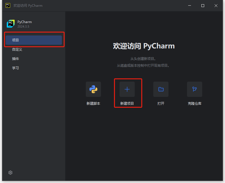Open the 插件 tab
The image size is (225, 183).
point(15,59)
